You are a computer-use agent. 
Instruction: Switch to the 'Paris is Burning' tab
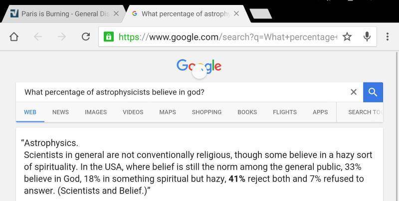pos(60,13)
